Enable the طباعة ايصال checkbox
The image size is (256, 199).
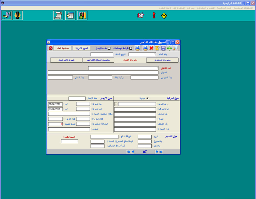pyautogui.click(x=109, y=48)
